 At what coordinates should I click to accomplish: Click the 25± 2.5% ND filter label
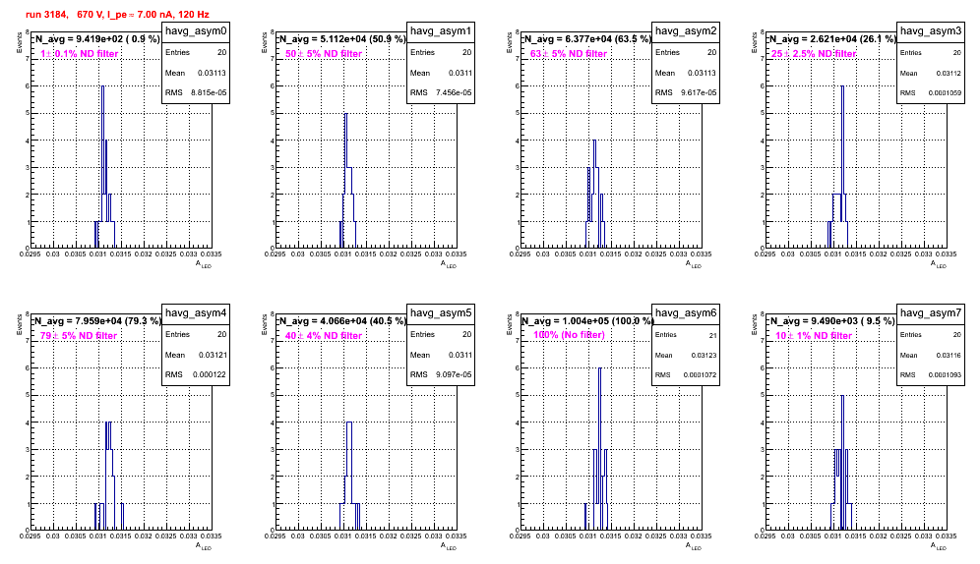click(x=814, y=54)
